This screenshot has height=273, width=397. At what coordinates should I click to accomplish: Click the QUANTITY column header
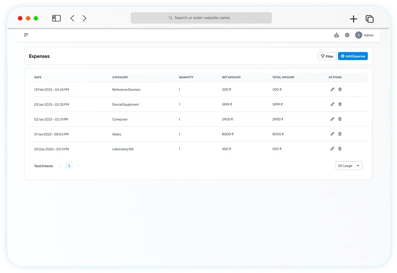pos(186,77)
